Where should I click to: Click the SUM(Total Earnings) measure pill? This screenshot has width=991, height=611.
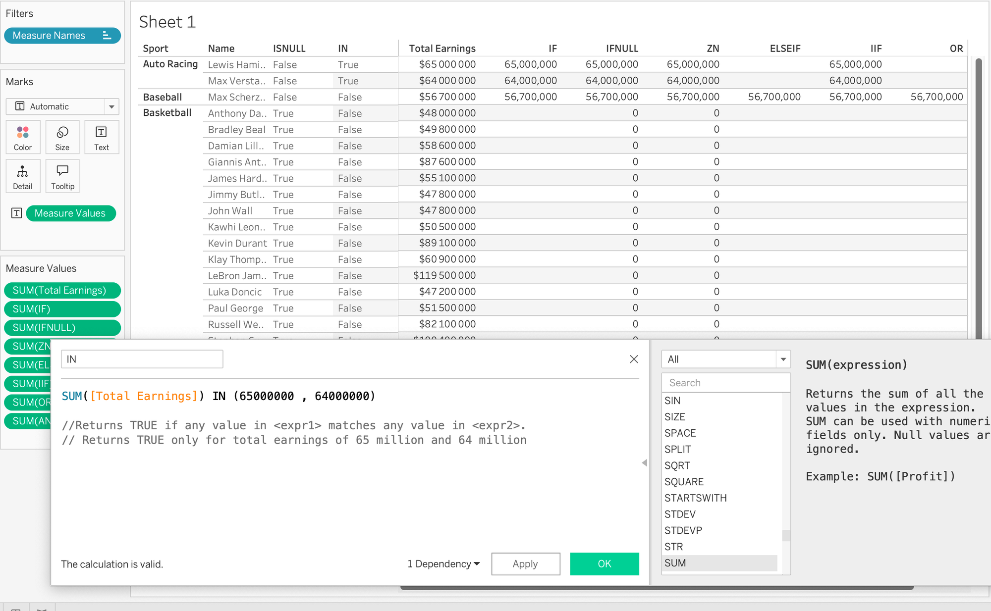(x=62, y=291)
